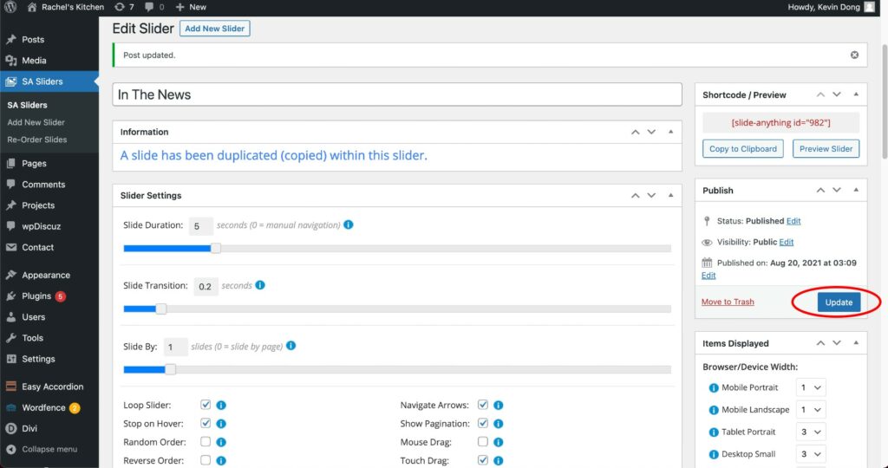Open Appearance in the sidebar menu
The height and width of the screenshot is (468, 888).
[x=46, y=275]
